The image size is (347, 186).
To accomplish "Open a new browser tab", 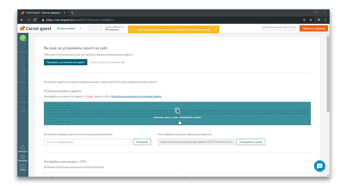I will click(72, 13).
